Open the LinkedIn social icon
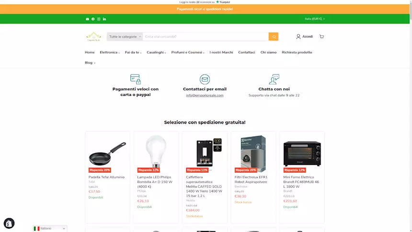412x232 pixels. click(104, 19)
